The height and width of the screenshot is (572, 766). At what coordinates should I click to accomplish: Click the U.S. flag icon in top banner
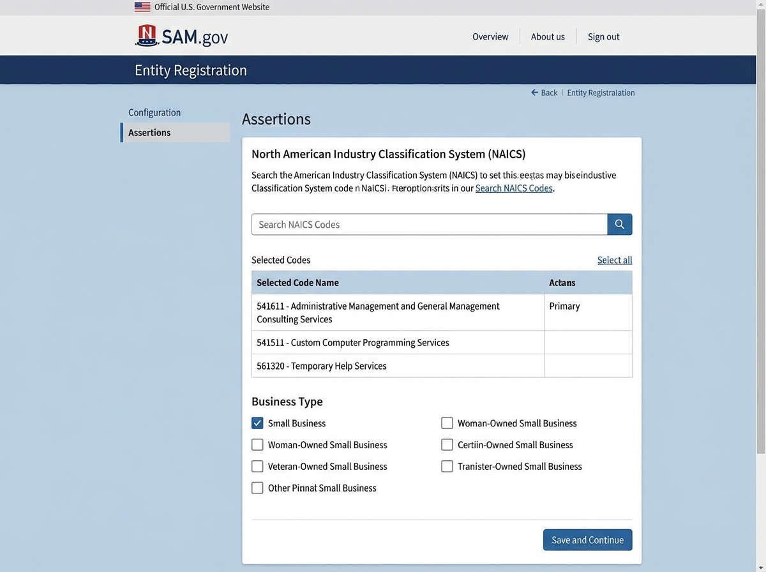click(142, 7)
